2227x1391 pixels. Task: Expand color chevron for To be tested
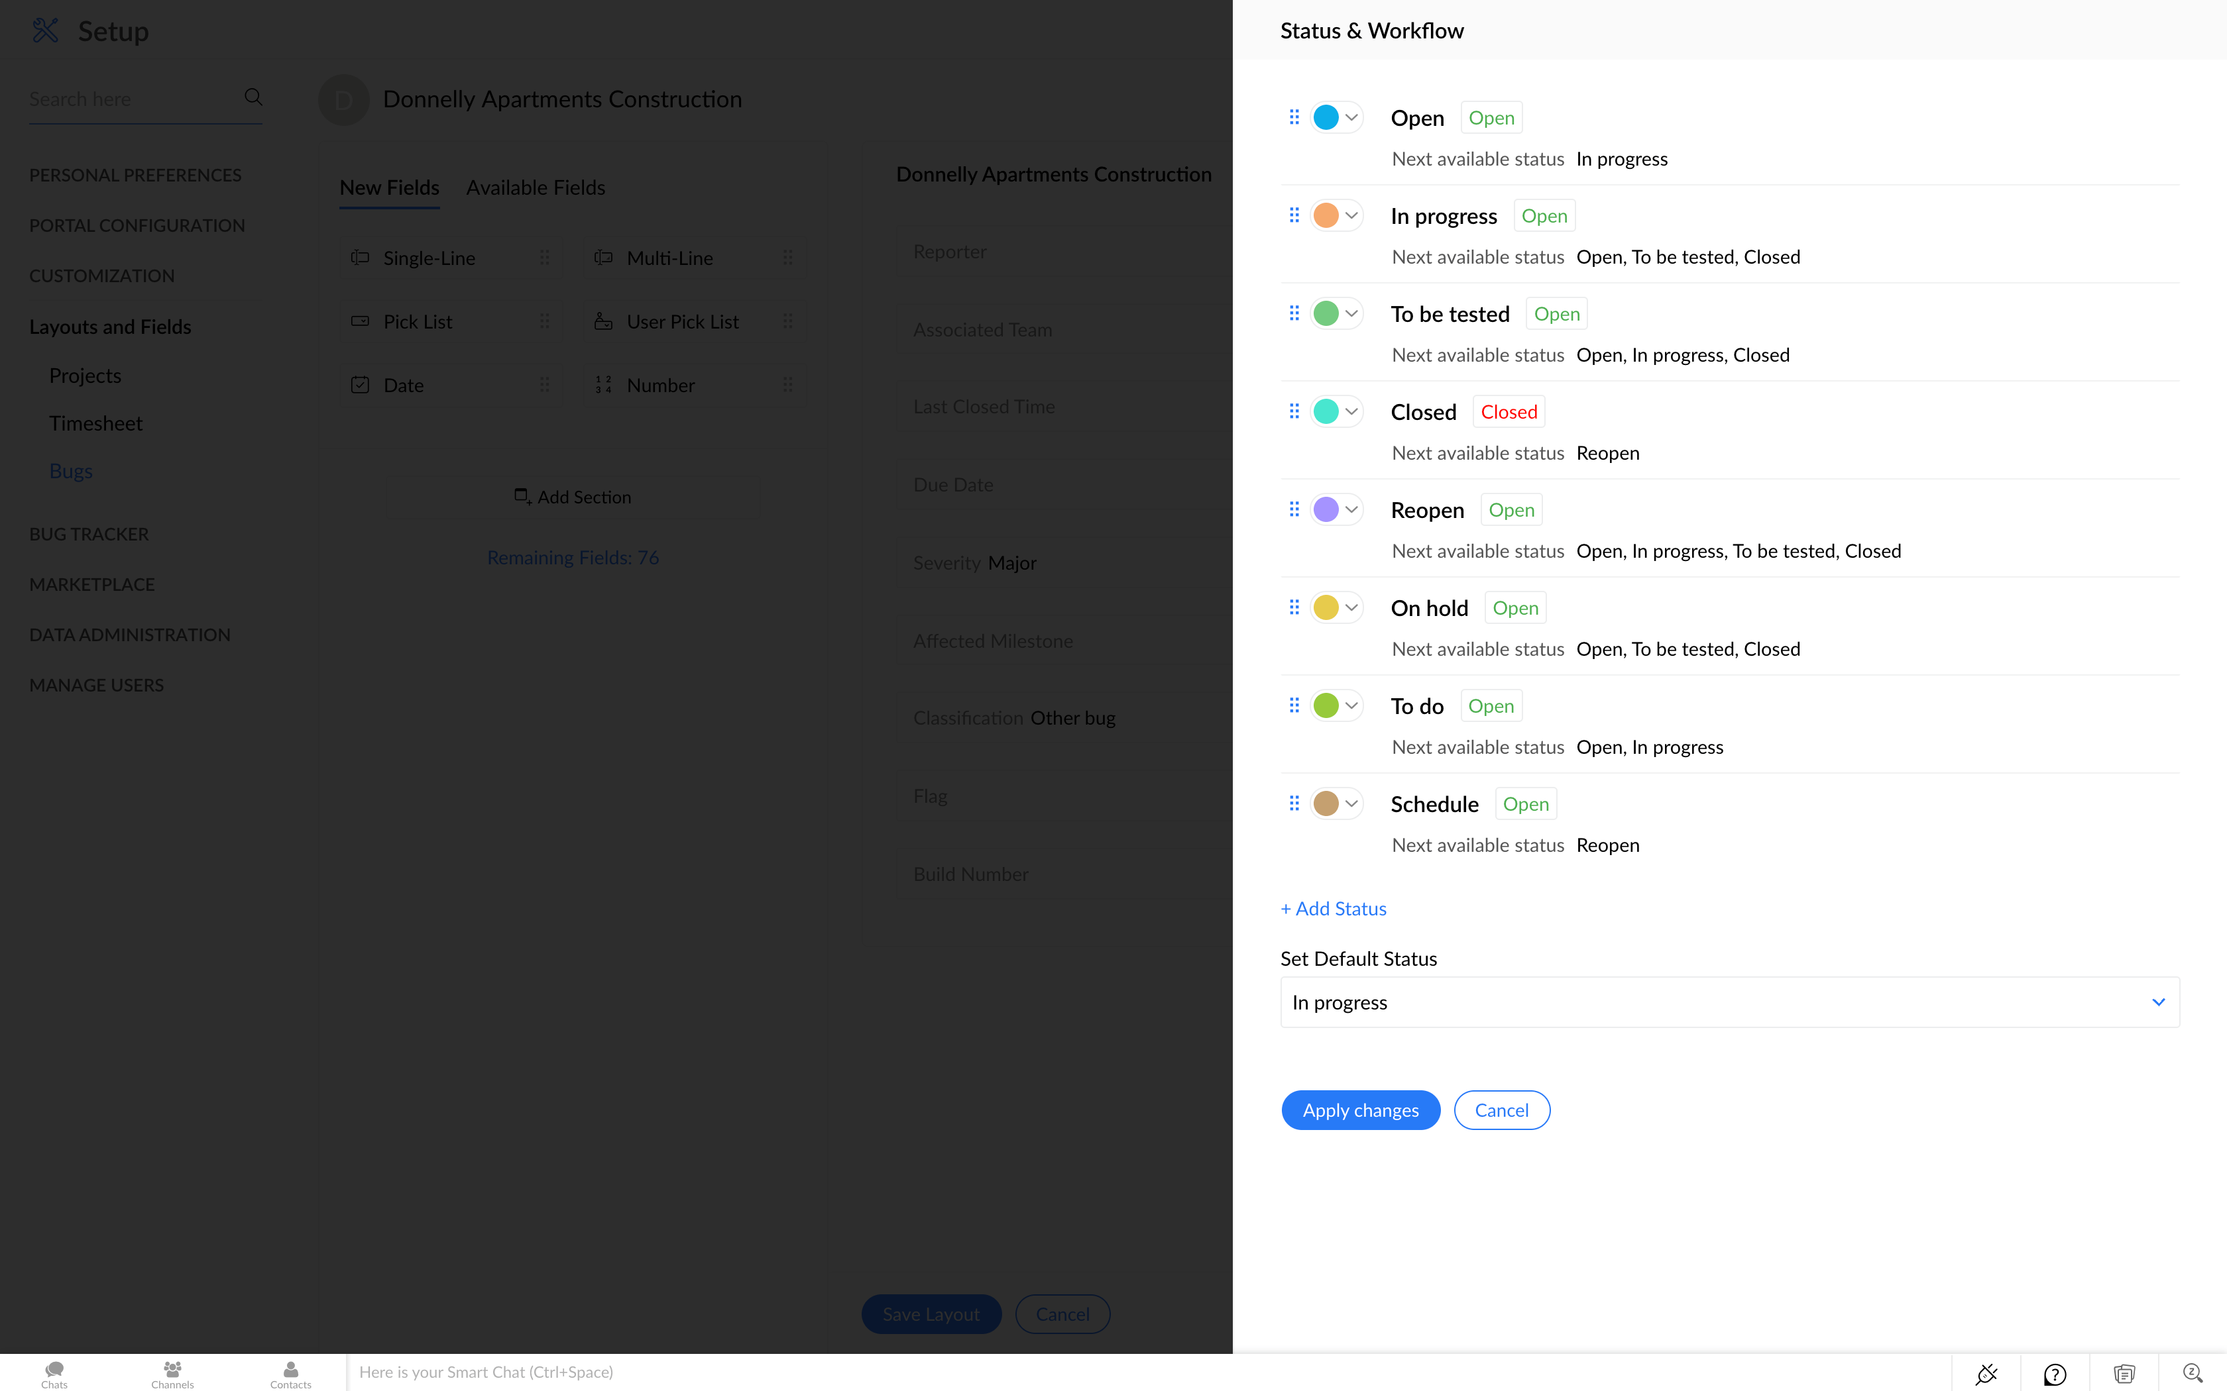click(1351, 314)
